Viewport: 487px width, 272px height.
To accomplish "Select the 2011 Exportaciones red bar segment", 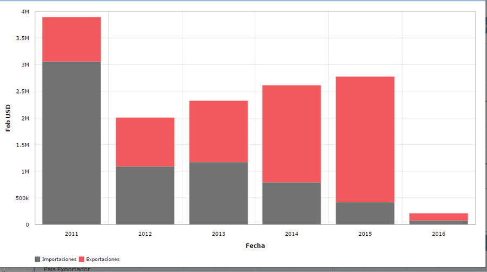I will point(72,39).
